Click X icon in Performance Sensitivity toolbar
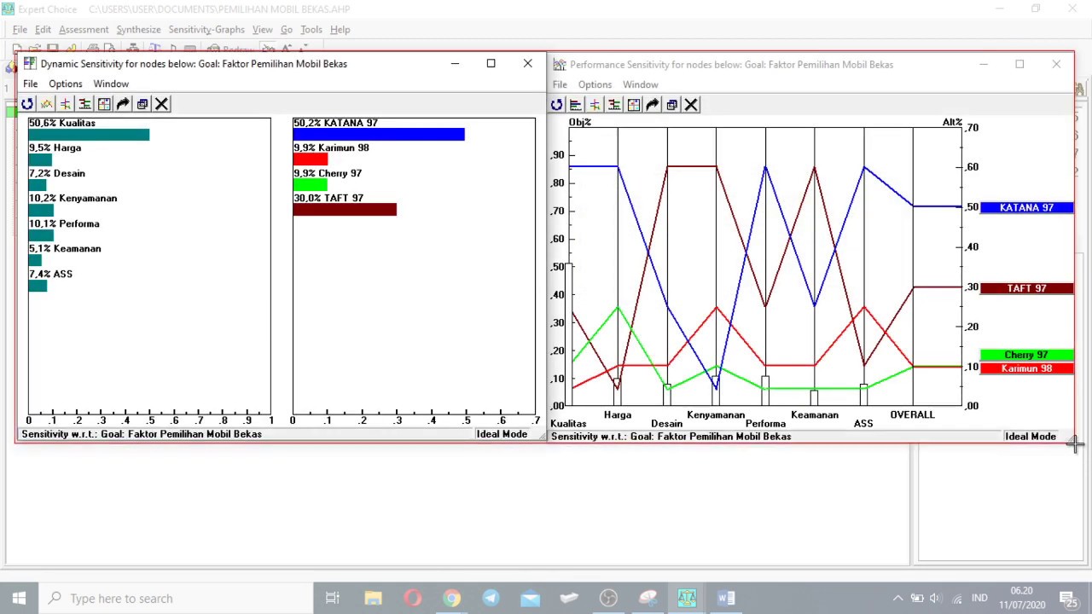This screenshot has width=1092, height=614. pyautogui.click(x=691, y=105)
